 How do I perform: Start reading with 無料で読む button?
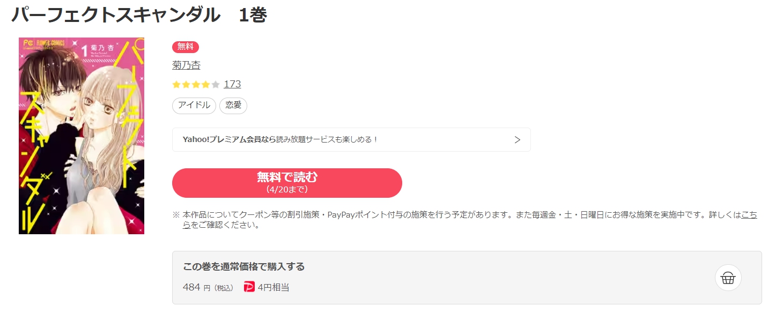coord(287,183)
